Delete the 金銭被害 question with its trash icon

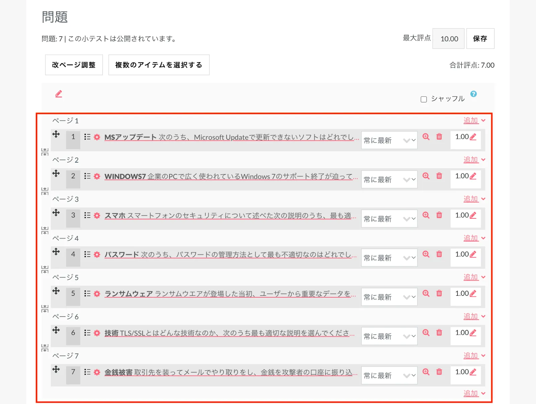[439, 372]
